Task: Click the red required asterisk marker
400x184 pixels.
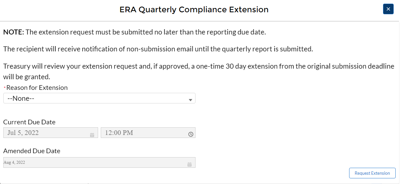Action: [x=5, y=87]
